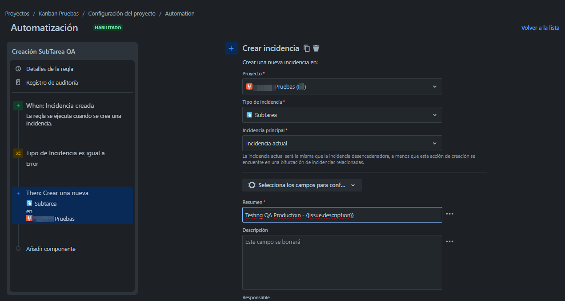Click the info icon next to Detalles de la regla

pyautogui.click(x=18, y=69)
